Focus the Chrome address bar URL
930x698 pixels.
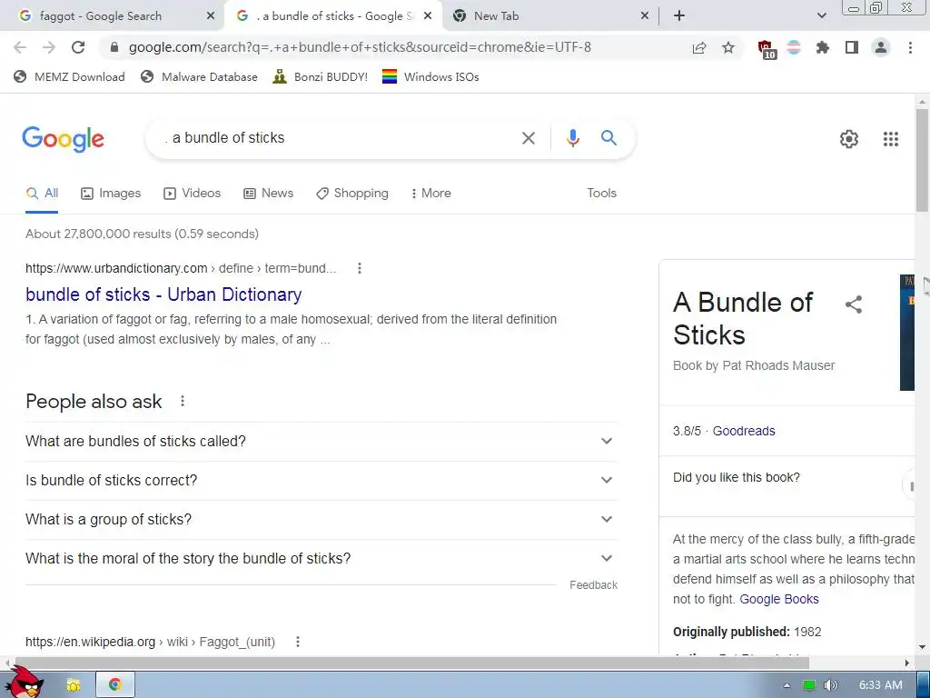(360, 47)
